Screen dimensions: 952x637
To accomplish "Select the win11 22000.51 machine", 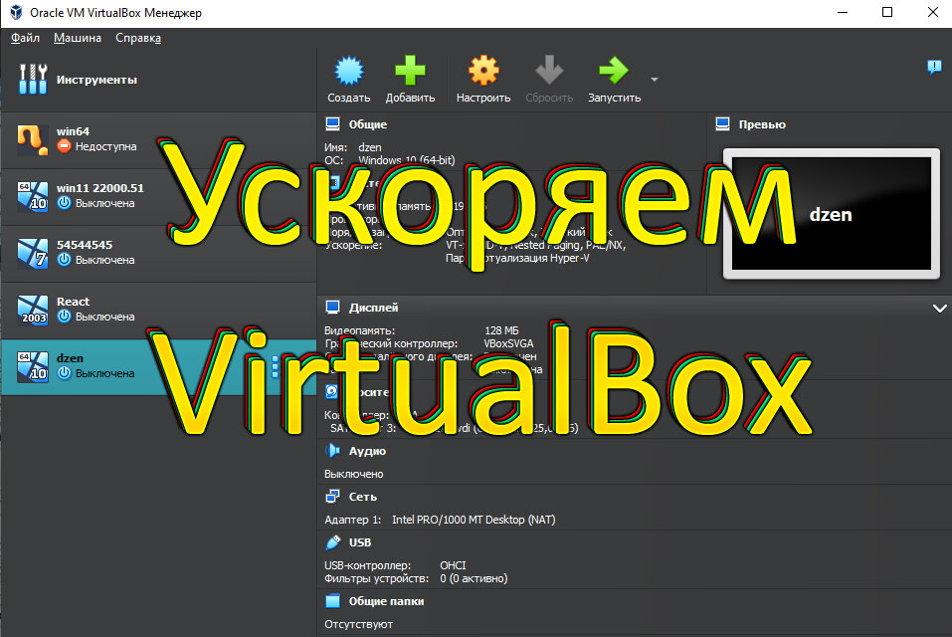I will [x=158, y=196].
